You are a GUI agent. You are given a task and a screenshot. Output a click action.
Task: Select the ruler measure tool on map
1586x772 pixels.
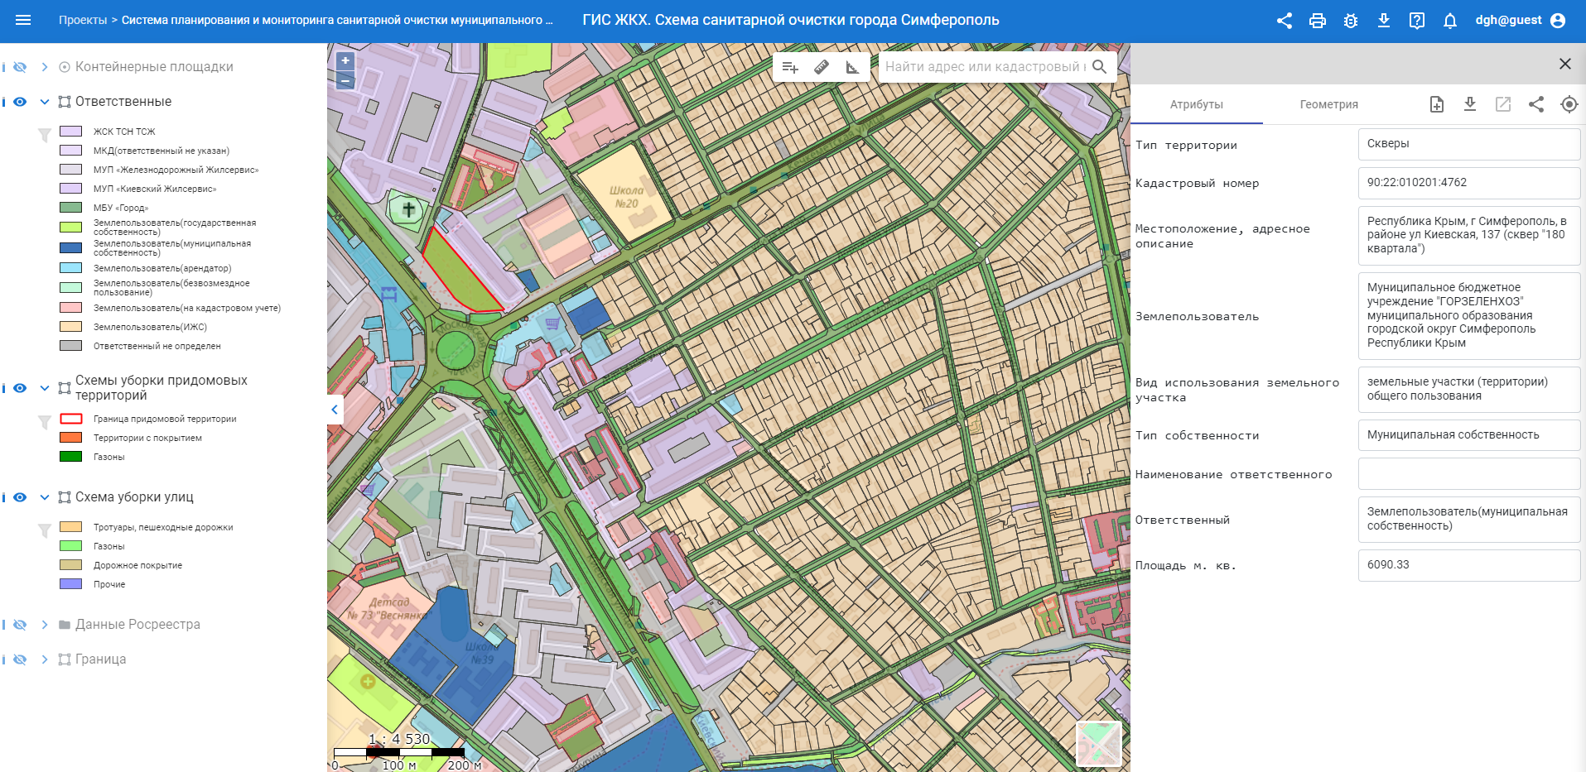click(822, 67)
